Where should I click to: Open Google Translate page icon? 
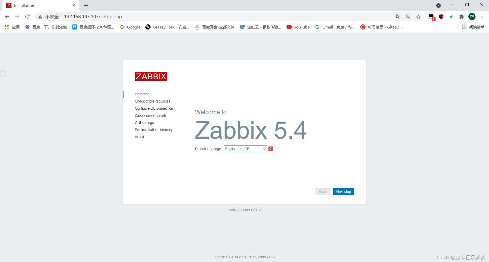(x=398, y=17)
